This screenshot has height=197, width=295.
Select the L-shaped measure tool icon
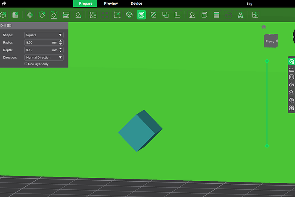pos(177,15)
